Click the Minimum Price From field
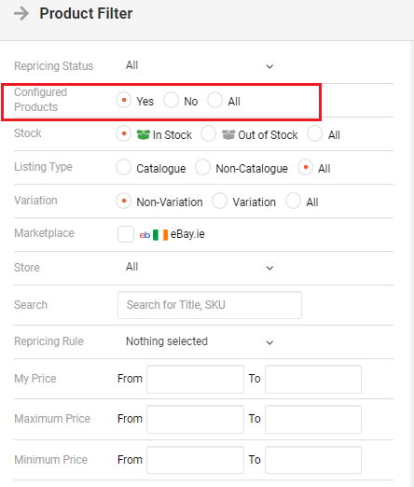The image size is (414, 487). pyautogui.click(x=195, y=460)
